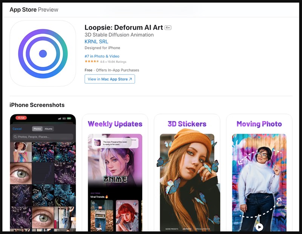Select the Photos tab in photo picker
Viewport: 302px width, 234px height.
click(37, 129)
